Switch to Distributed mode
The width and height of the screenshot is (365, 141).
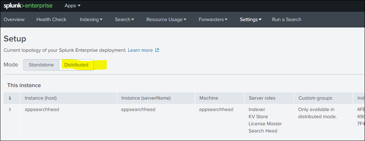coord(77,65)
